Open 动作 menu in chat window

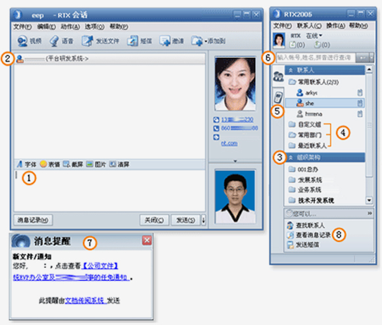70,26
